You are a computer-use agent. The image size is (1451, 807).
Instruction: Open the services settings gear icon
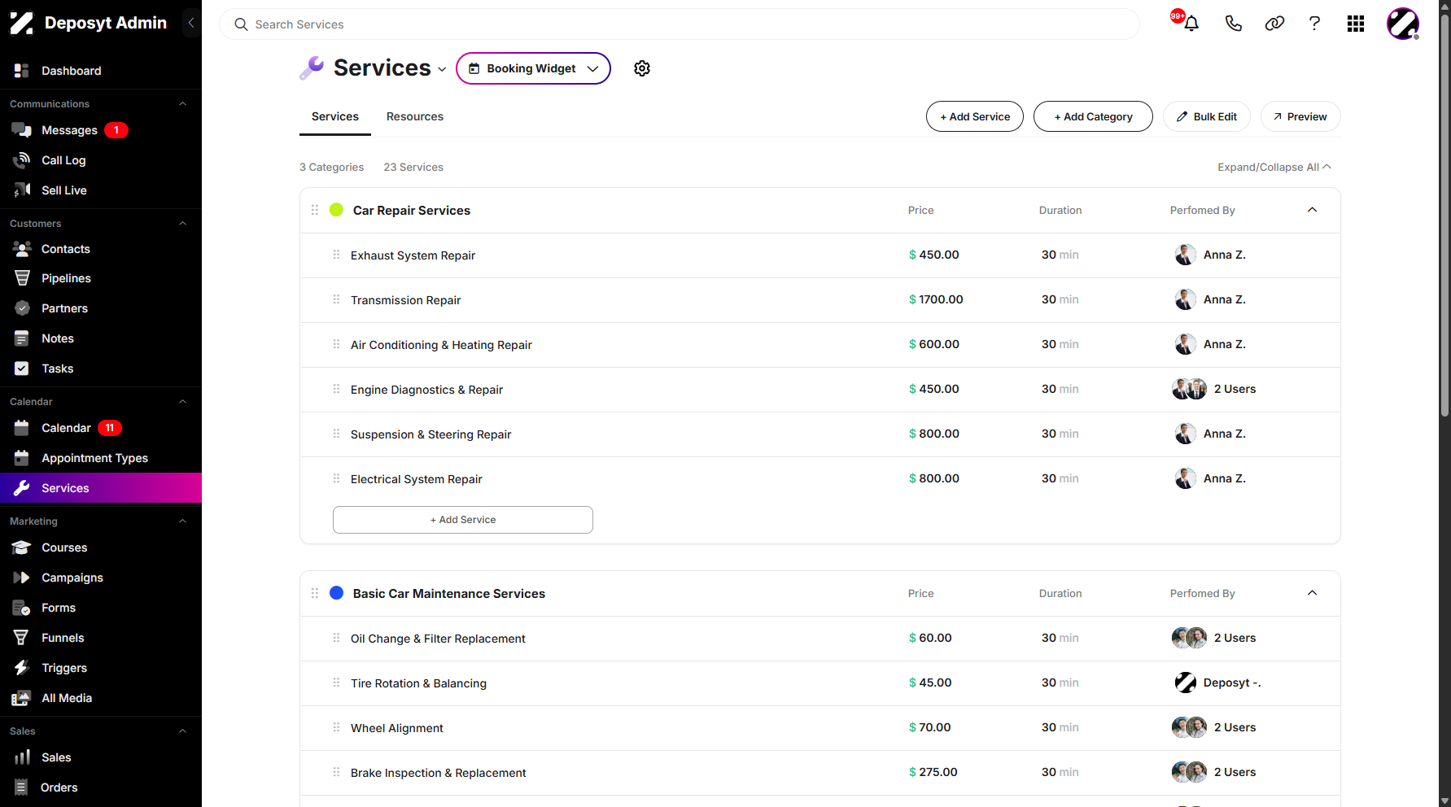[x=642, y=68]
